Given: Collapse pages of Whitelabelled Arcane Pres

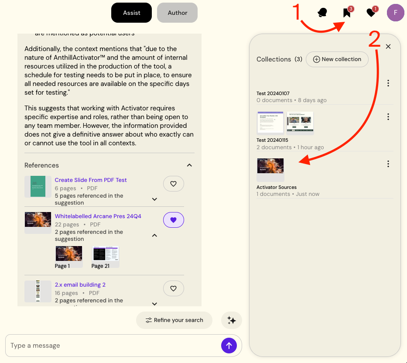Looking at the screenshot, I should coord(154,236).
